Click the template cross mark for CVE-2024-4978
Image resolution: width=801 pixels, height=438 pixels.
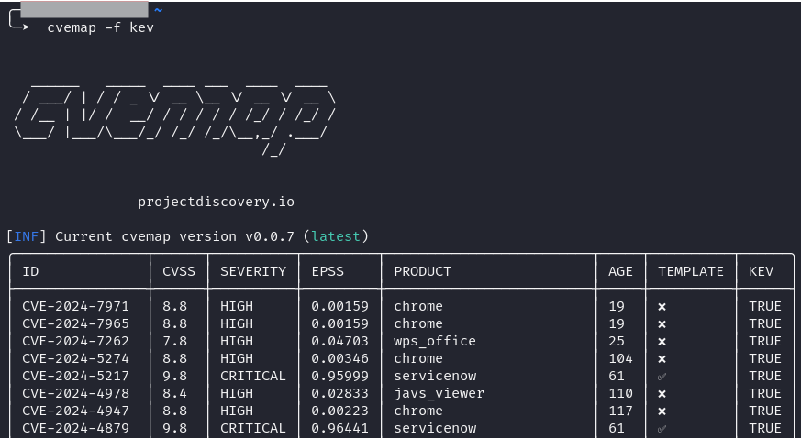(x=662, y=394)
